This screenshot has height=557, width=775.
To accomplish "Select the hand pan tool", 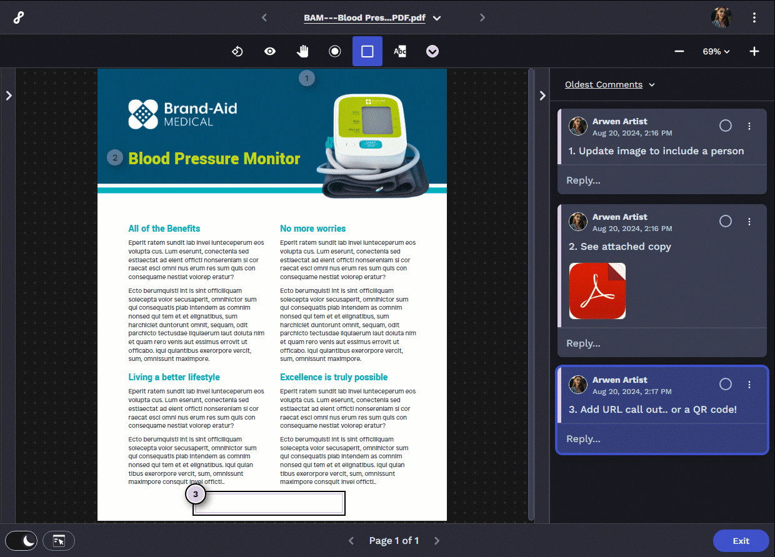I will click(302, 51).
